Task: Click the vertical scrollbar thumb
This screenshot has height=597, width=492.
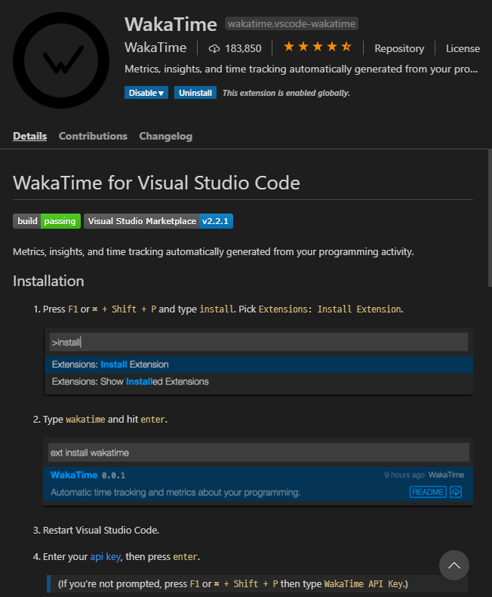Action: (490, 218)
